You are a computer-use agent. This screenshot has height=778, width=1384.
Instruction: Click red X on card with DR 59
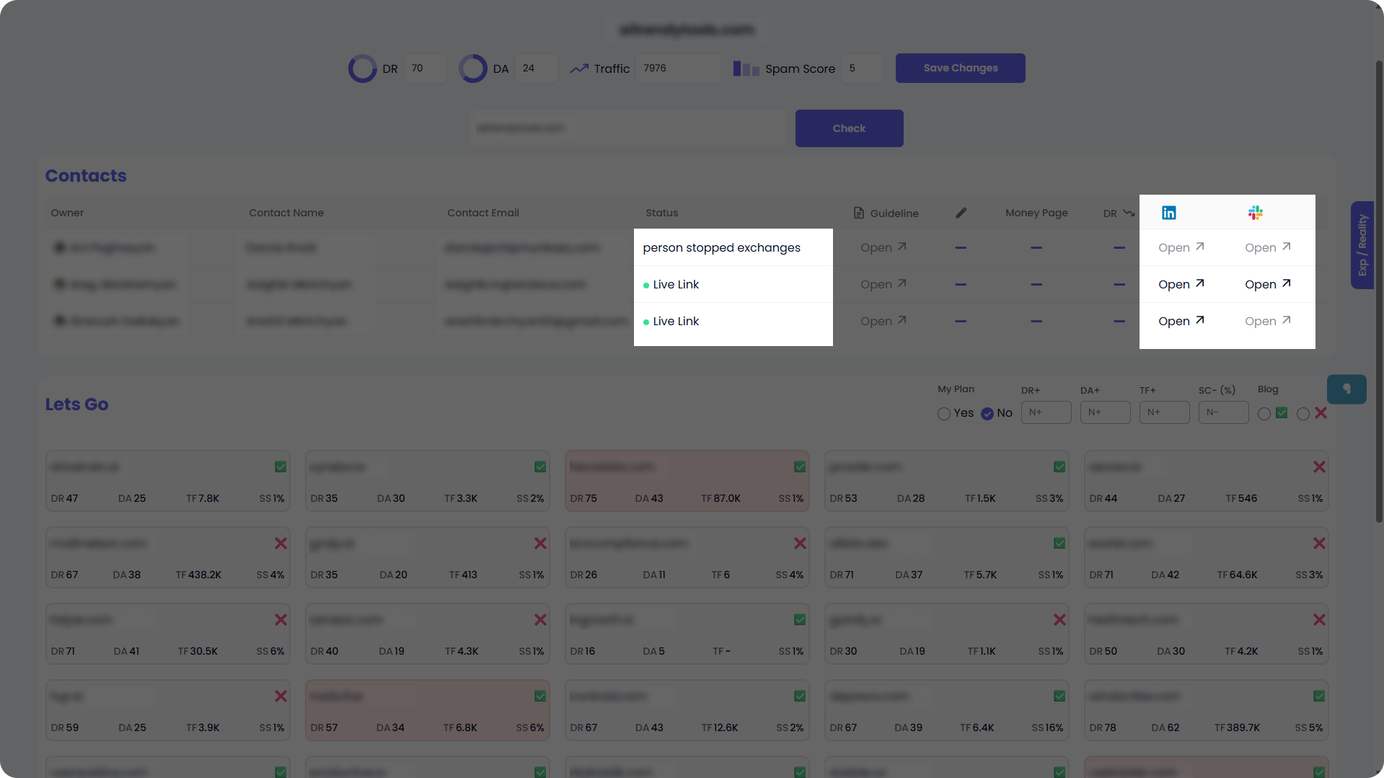(281, 697)
